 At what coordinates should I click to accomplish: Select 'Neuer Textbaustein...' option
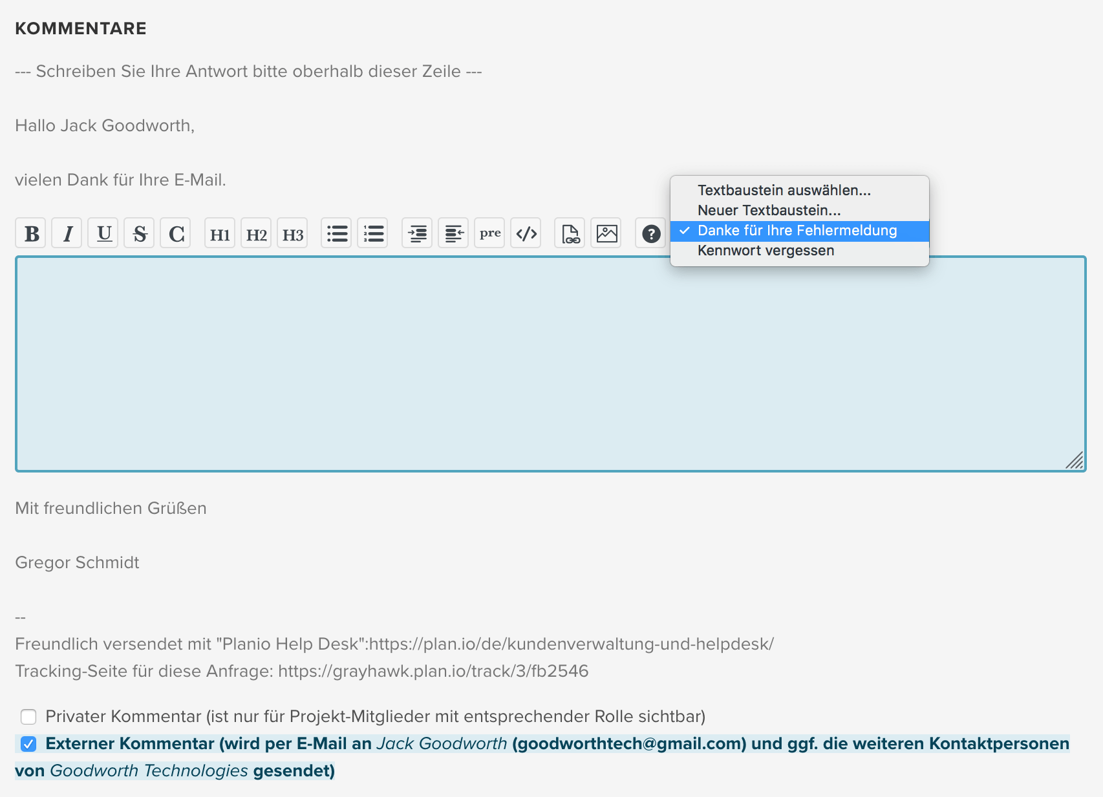(x=800, y=210)
